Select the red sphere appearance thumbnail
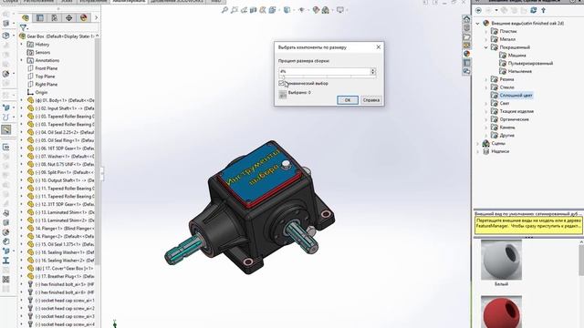 tap(501, 312)
